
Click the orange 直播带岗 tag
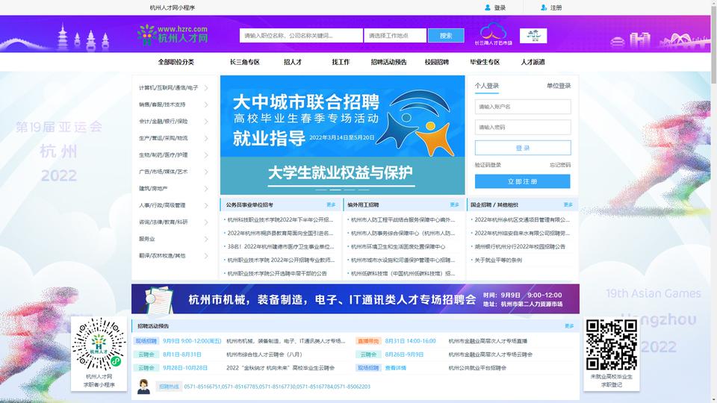click(x=368, y=341)
